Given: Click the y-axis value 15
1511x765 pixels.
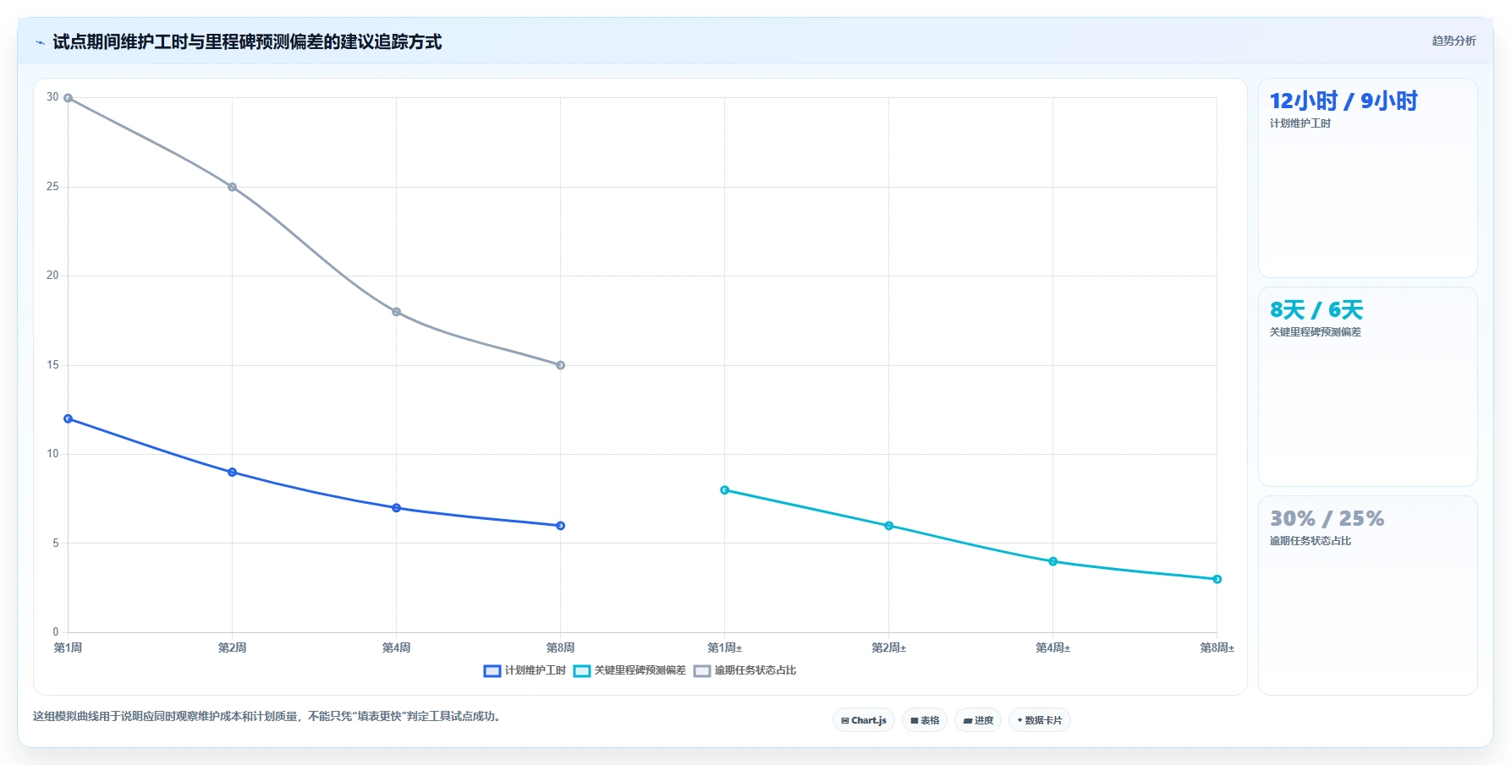Looking at the screenshot, I should click(x=52, y=365).
